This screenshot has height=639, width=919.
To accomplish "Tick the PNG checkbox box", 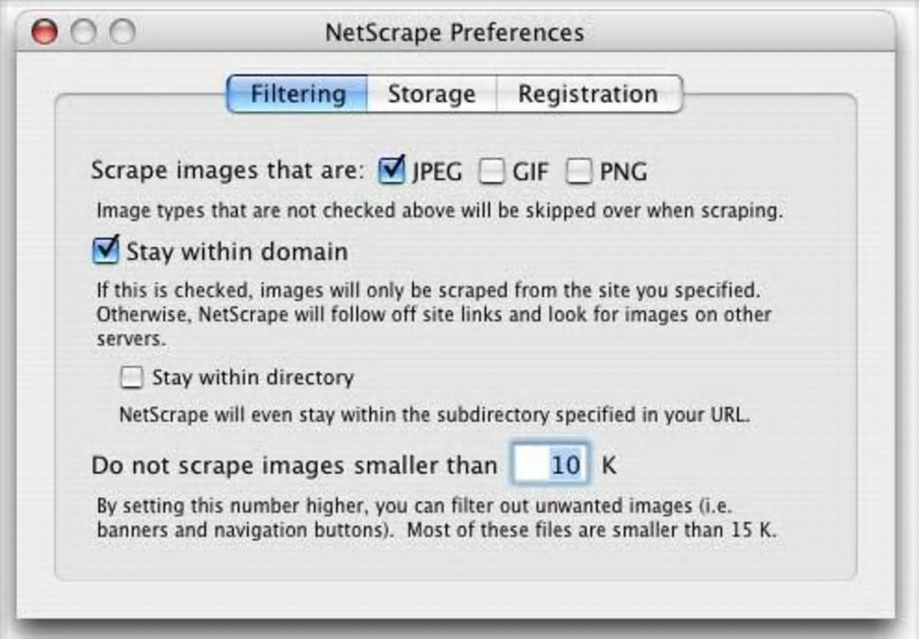I will coord(578,171).
